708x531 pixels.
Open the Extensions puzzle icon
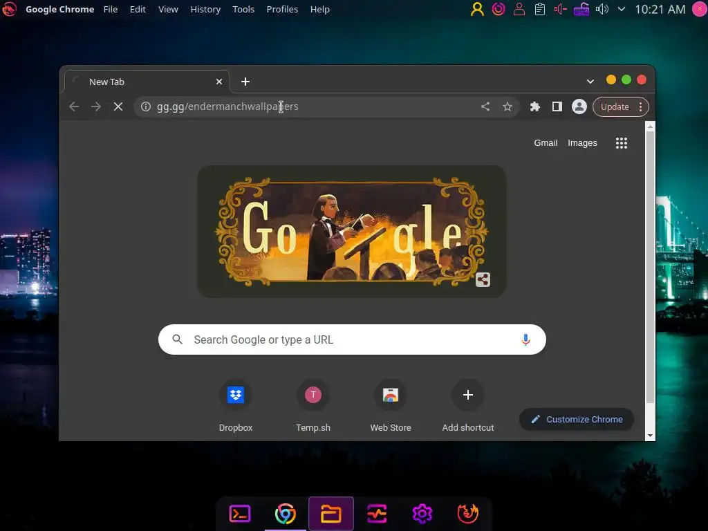[535, 106]
